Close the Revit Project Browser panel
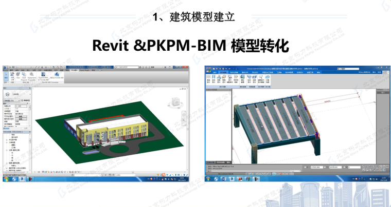391x207 pixels. (30, 132)
